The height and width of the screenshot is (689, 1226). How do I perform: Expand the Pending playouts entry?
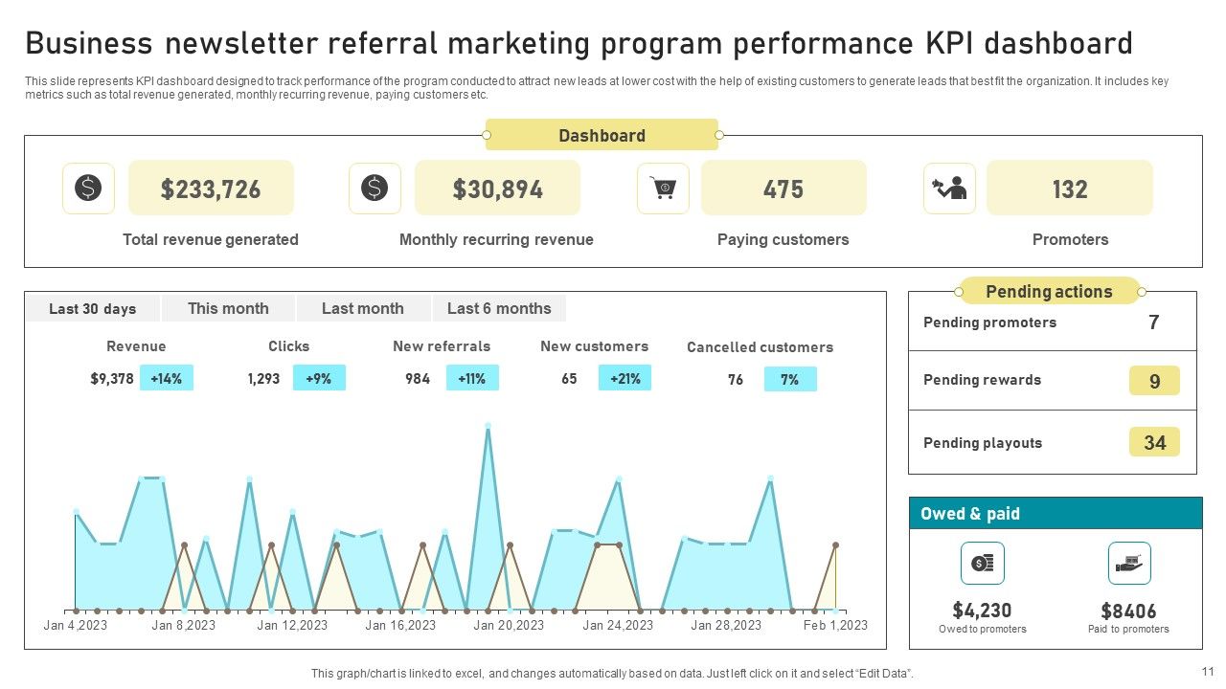1052,442
